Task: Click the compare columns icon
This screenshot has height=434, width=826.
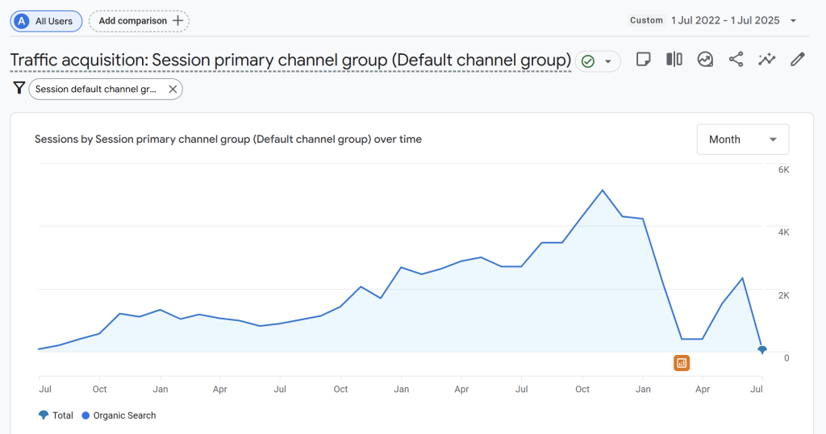Action: 674,60
